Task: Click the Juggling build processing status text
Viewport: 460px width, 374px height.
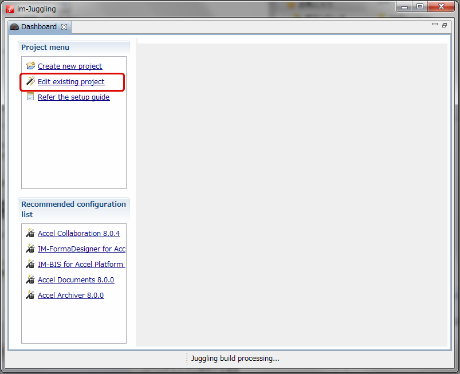Action: point(235,359)
